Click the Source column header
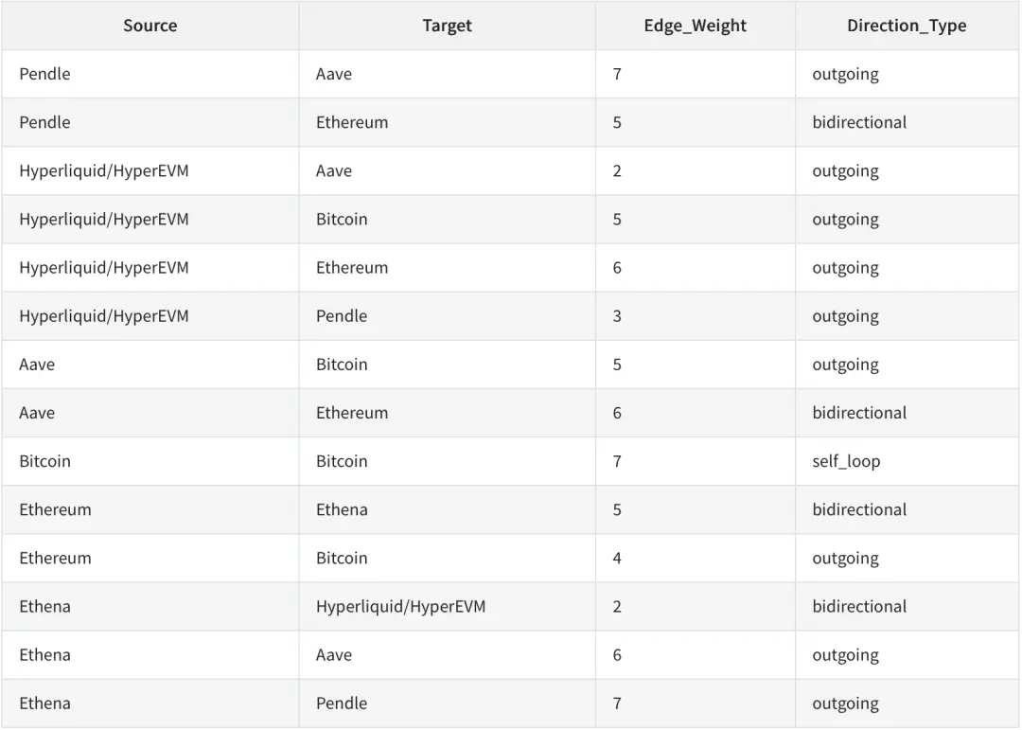 150,26
